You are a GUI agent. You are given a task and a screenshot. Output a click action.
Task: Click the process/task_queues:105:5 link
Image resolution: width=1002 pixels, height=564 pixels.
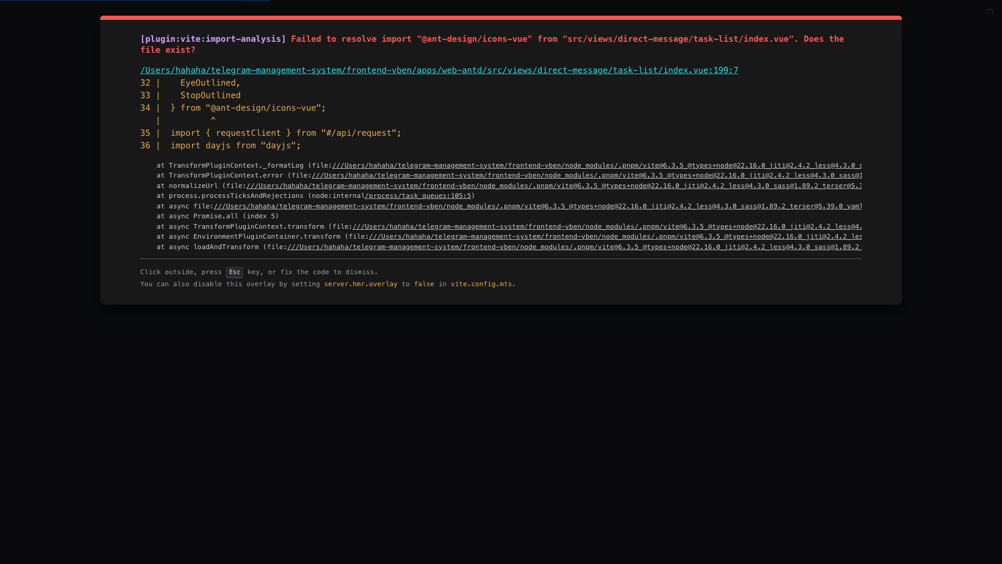click(x=418, y=196)
